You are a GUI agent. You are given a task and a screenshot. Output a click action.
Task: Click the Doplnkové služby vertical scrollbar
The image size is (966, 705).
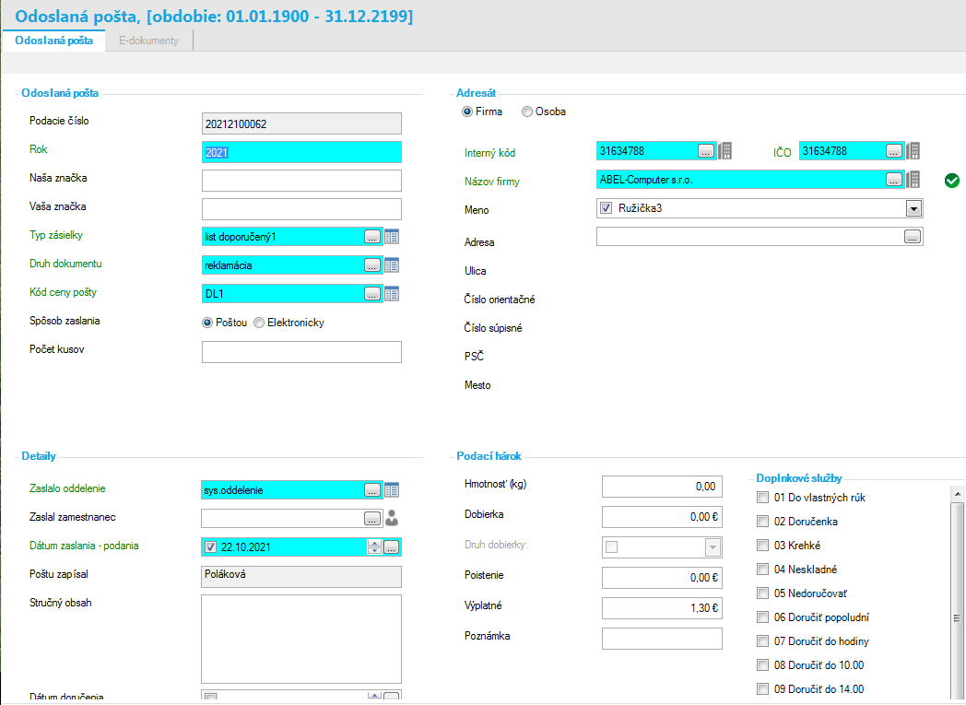pos(957,591)
